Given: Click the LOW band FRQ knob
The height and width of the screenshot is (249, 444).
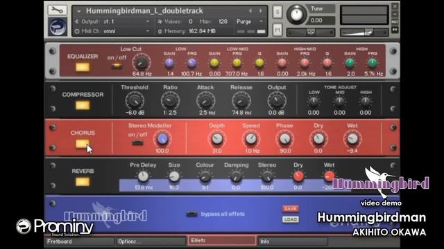Looking at the screenshot, I should (191, 63).
